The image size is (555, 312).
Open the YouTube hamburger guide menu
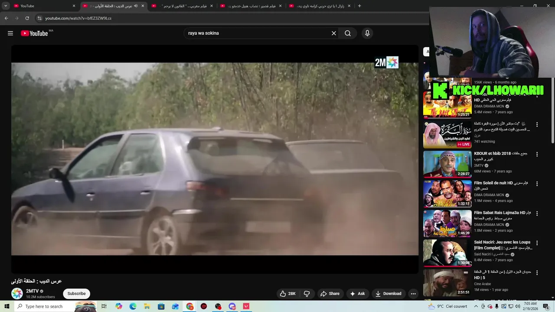pyautogui.click(x=10, y=33)
